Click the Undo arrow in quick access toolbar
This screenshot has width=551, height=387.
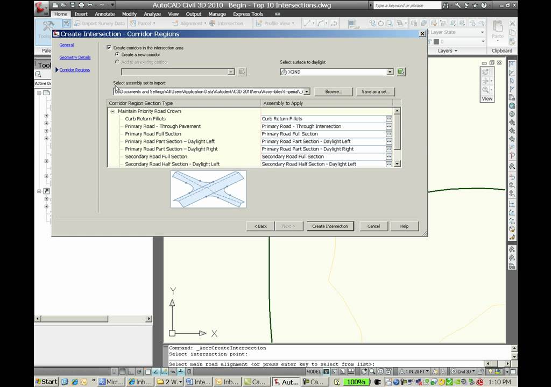90,5
